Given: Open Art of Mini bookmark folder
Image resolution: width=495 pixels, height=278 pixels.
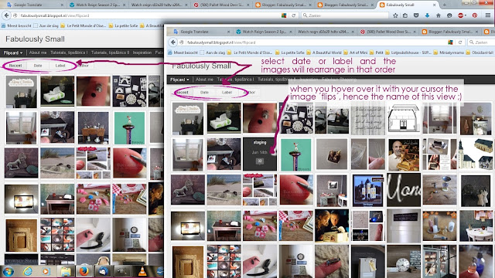Looking at the screenshot, I should pos(356,53).
